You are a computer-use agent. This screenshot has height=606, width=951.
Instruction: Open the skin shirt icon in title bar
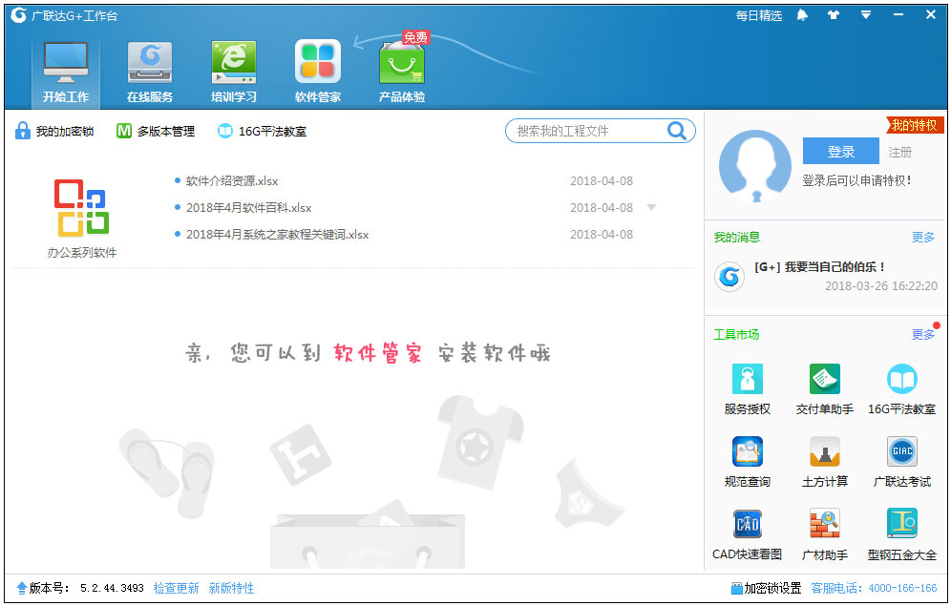tap(834, 15)
